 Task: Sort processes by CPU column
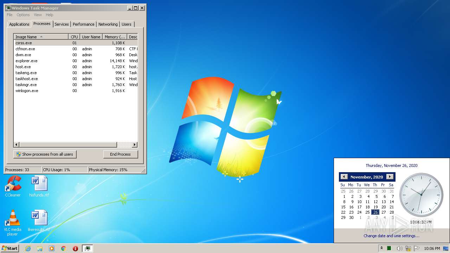coord(74,37)
